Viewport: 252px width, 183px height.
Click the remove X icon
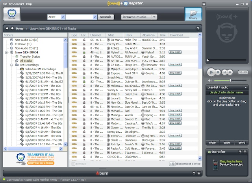click(x=73, y=164)
